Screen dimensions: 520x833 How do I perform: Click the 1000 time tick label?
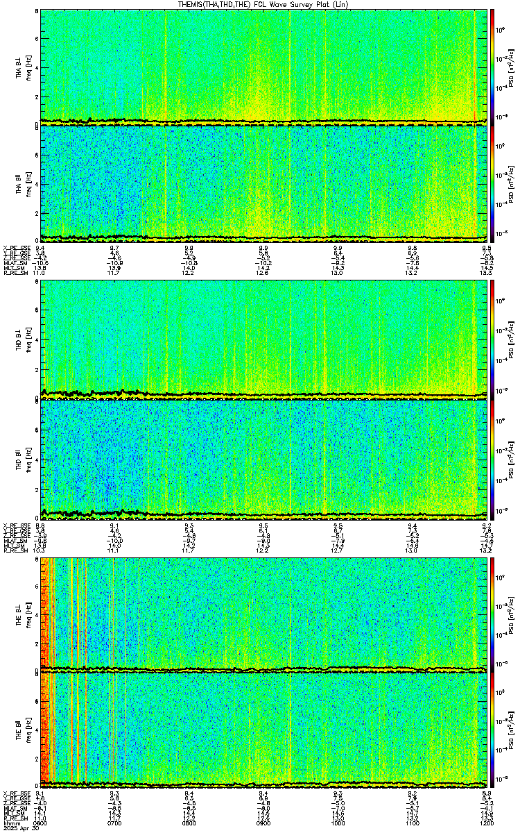click(338, 823)
